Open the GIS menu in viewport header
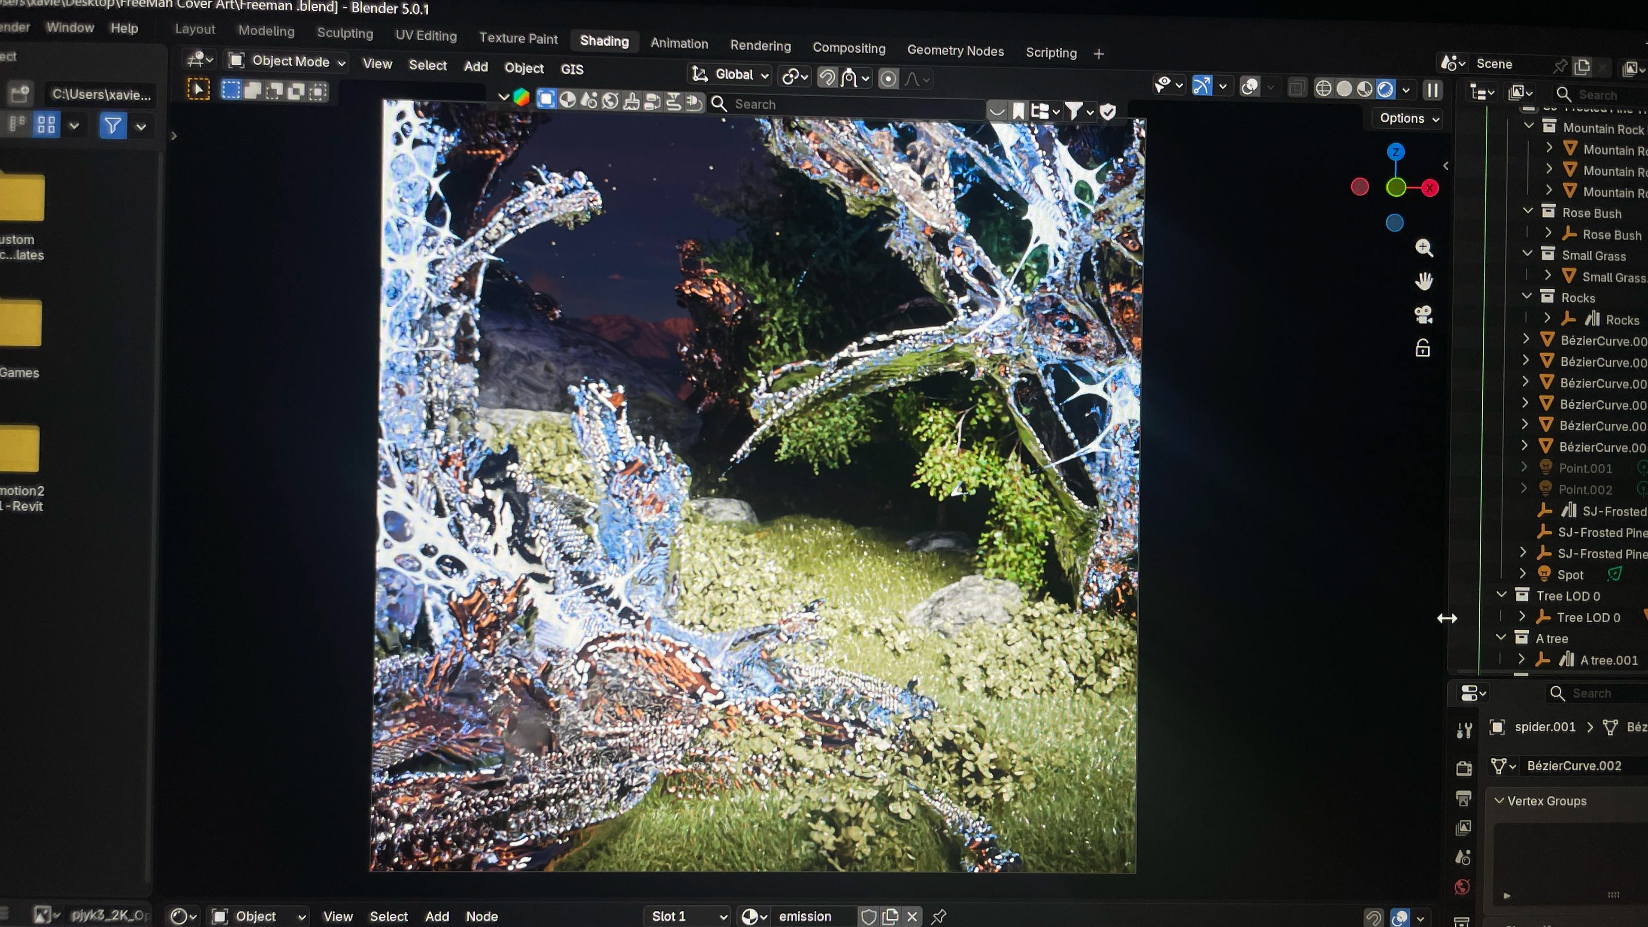This screenshot has width=1648, height=927. click(x=572, y=69)
